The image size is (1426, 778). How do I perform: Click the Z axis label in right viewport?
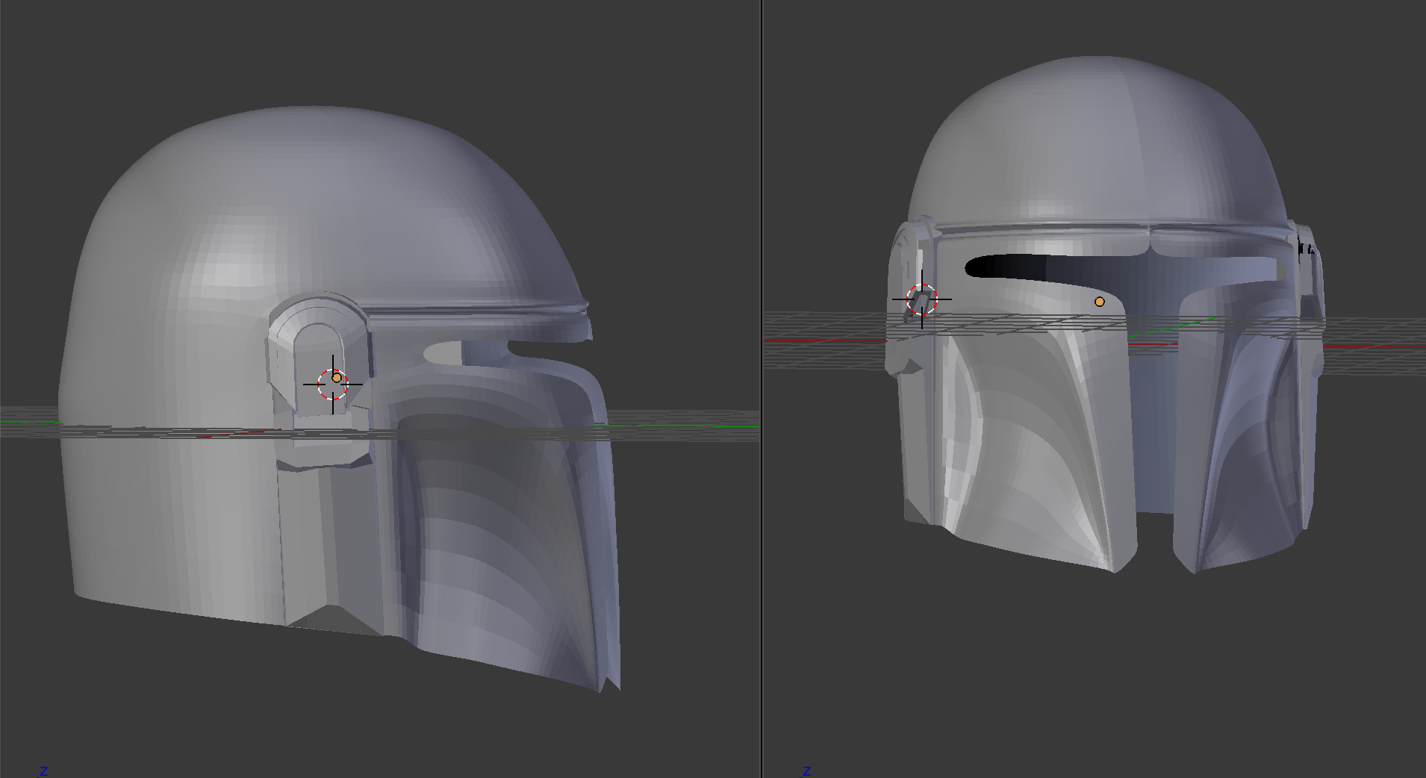806,771
